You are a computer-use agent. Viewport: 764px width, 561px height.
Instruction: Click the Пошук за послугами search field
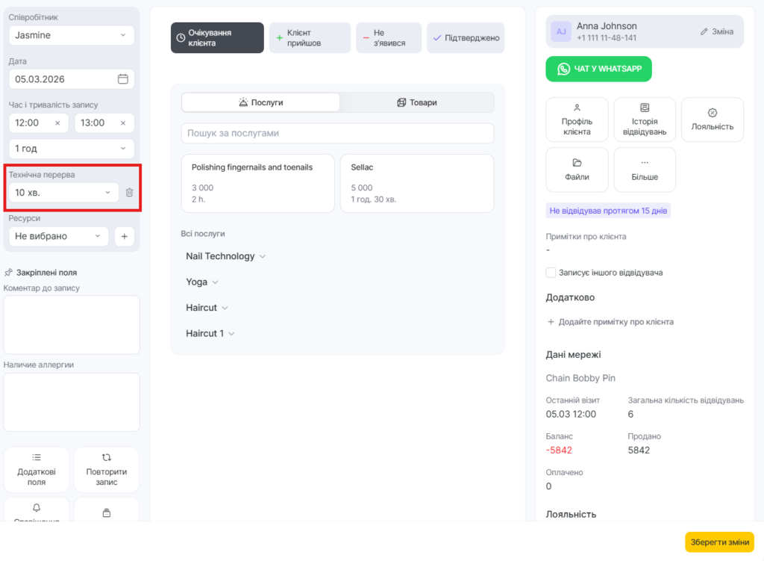pos(337,133)
